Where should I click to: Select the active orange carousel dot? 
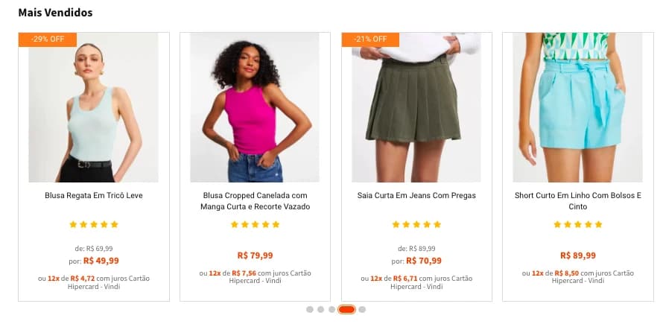(x=346, y=310)
